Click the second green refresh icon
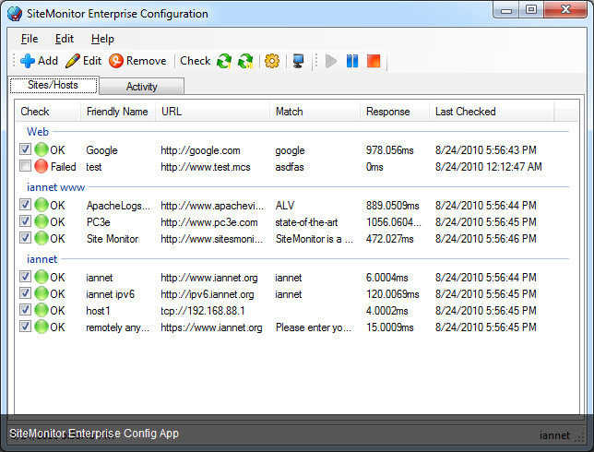The width and height of the screenshot is (594, 452). (245, 61)
